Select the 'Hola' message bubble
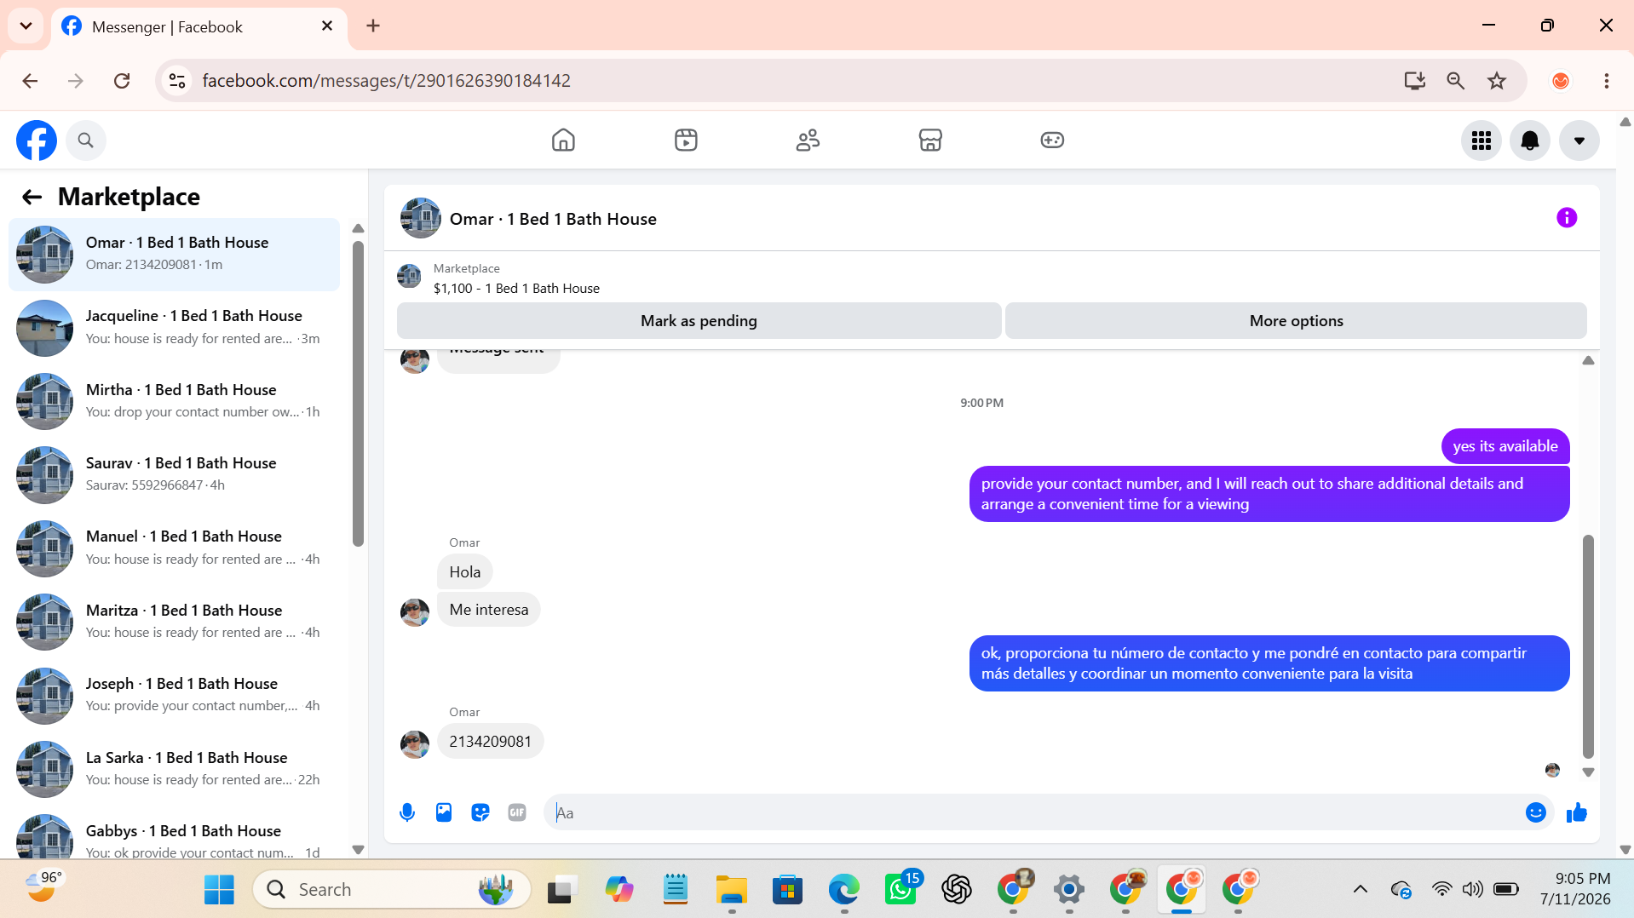 465,572
